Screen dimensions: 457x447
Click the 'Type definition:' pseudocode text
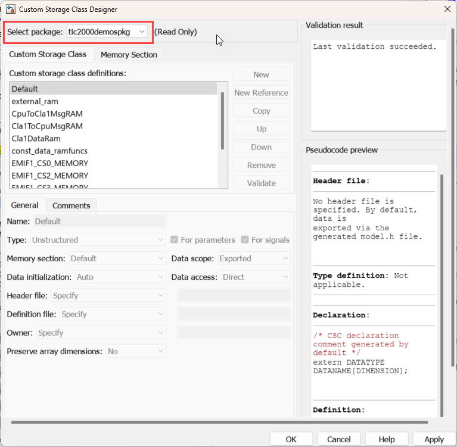(351, 276)
